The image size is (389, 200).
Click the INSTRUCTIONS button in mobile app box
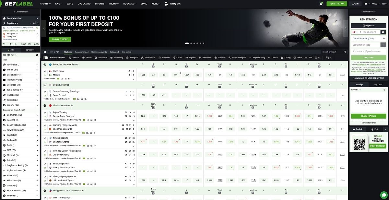click(378, 146)
